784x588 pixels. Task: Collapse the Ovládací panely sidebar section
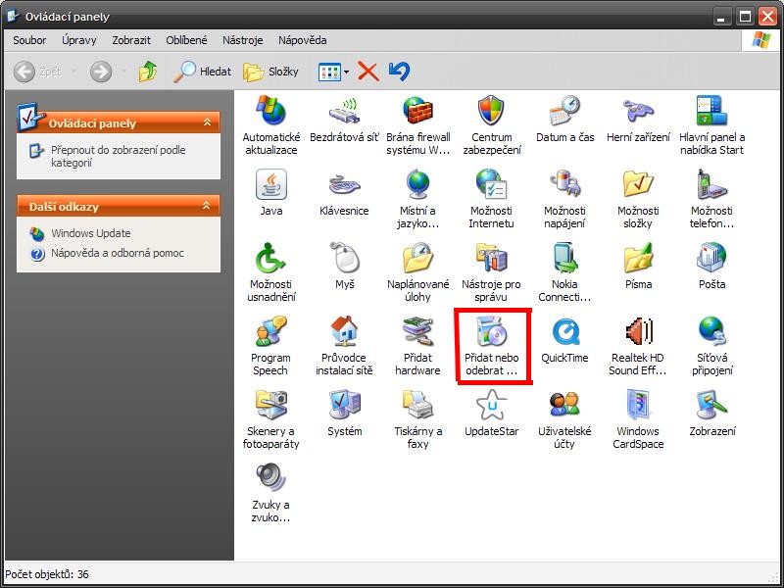tap(207, 122)
